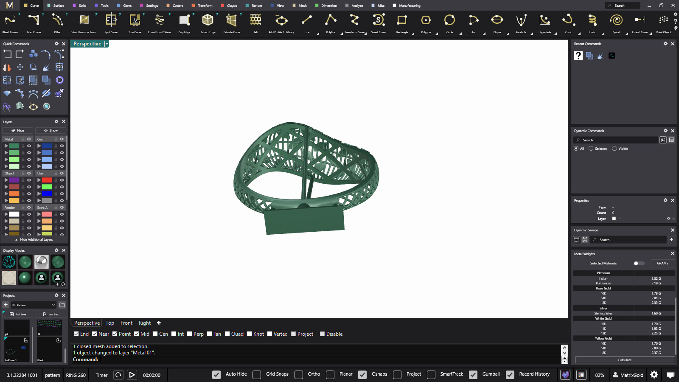
Task: Select the Ellipse tool
Action: [x=497, y=23]
